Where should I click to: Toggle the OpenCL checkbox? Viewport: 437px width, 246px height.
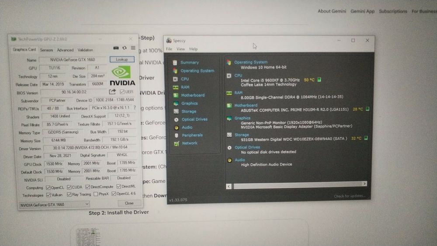[48, 187]
